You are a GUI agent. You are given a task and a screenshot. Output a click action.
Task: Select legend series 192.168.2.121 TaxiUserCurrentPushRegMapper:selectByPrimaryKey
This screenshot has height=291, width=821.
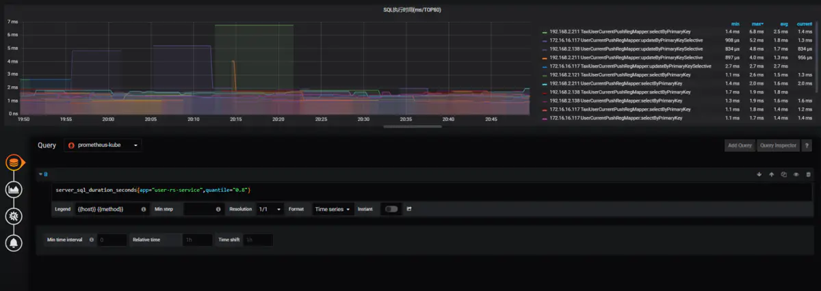pyautogui.click(x=621, y=74)
